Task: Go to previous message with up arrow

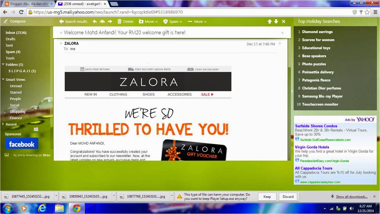Action: click(x=269, y=21)
